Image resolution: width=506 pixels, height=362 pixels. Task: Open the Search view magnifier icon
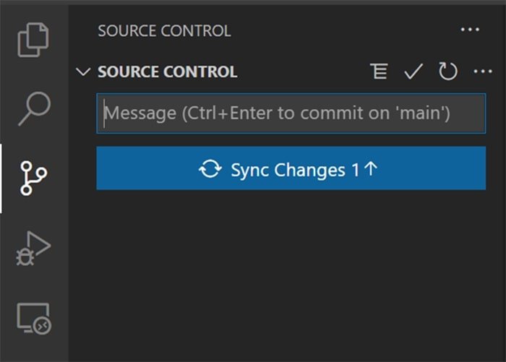click(34, 108)
